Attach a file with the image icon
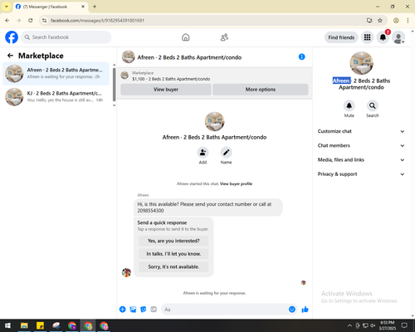Image resolution: width=415 pixels, height=332 pixels. [133, 310]
